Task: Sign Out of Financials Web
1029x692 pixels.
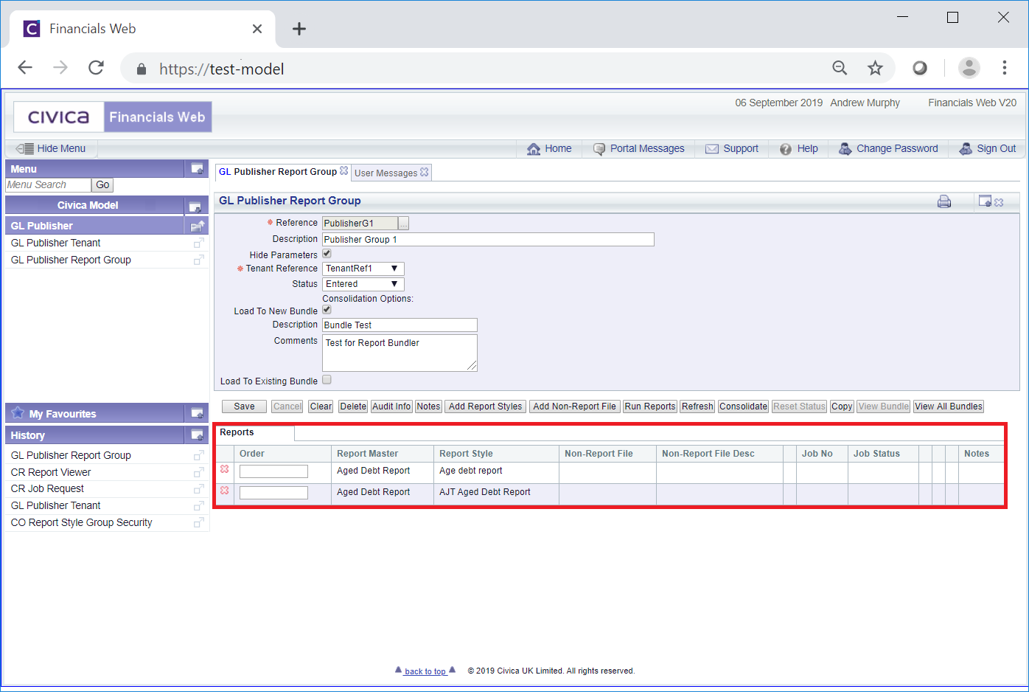Action: (x=987, y=148)
